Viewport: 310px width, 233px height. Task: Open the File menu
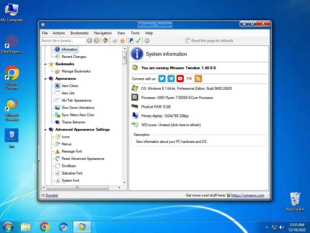tap(45, 33)
